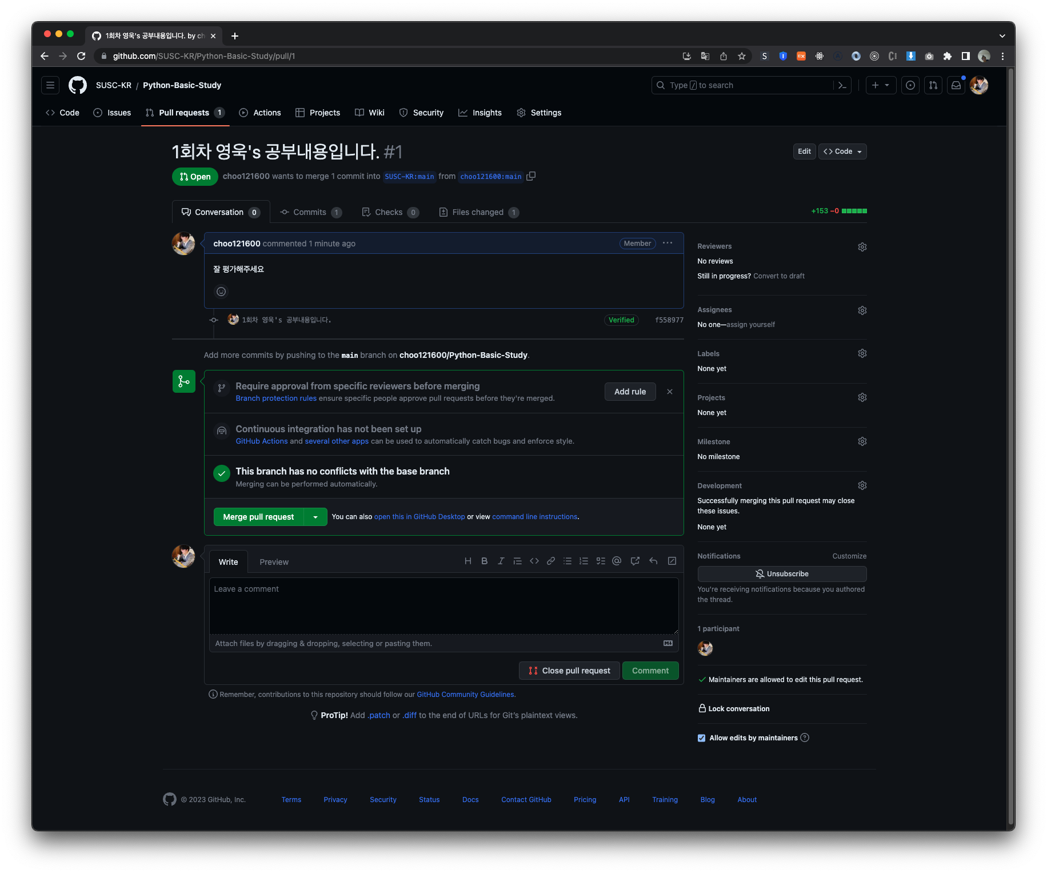Click the Merge pull request button
The width and height of the screenshot is (1047, 873).
click(258, 516)
